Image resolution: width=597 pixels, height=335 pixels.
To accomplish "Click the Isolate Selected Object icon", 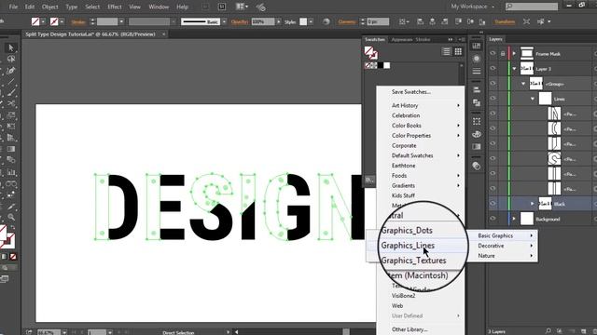I will pos(526,21).
